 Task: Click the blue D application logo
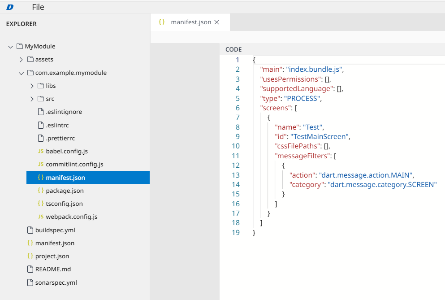(10, 7)
